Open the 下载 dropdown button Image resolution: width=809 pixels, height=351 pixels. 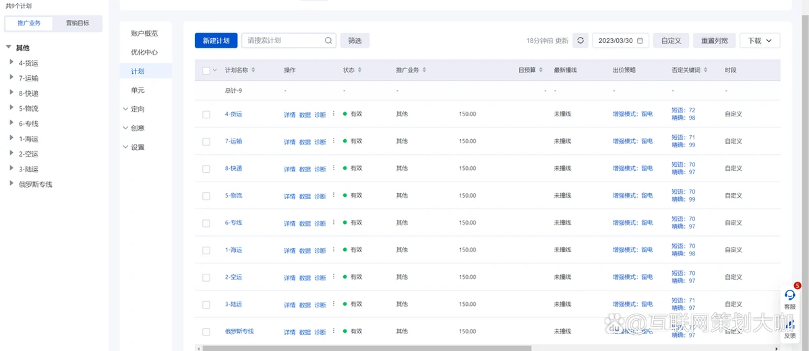[760, 40]
